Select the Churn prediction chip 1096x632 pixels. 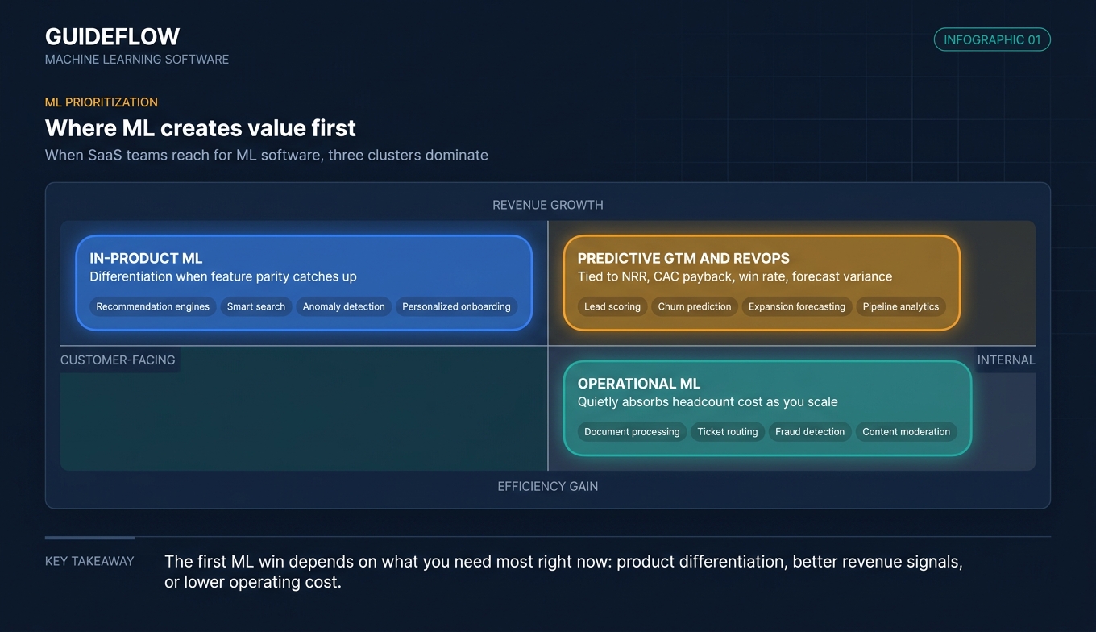coord(695,306)
